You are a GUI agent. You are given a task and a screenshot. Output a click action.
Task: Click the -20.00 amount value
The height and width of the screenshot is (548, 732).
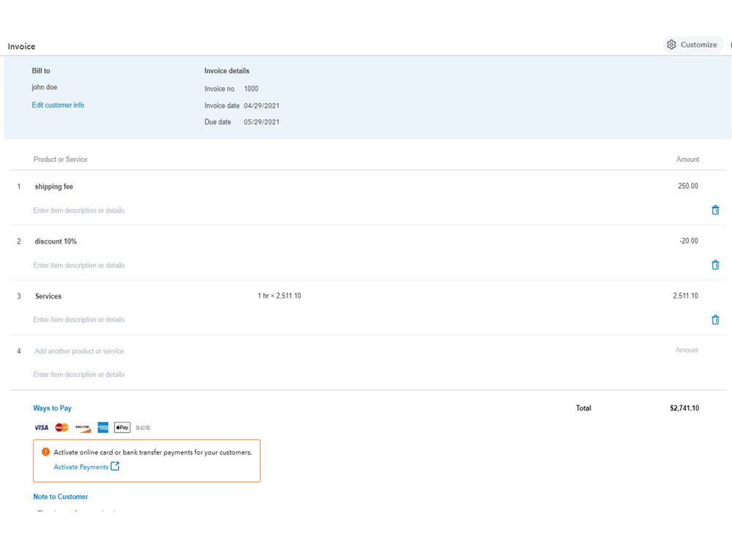click(x=689, y=241)
